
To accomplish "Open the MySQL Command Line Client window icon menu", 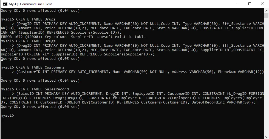I will tap(5, 4).
